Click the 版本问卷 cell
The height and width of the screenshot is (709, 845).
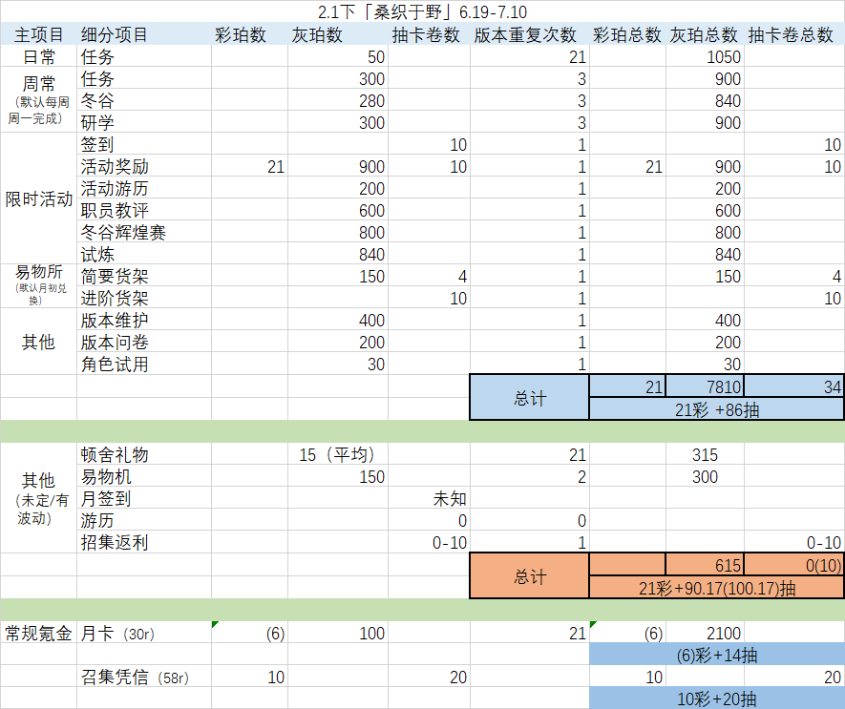tap(144, 342)
